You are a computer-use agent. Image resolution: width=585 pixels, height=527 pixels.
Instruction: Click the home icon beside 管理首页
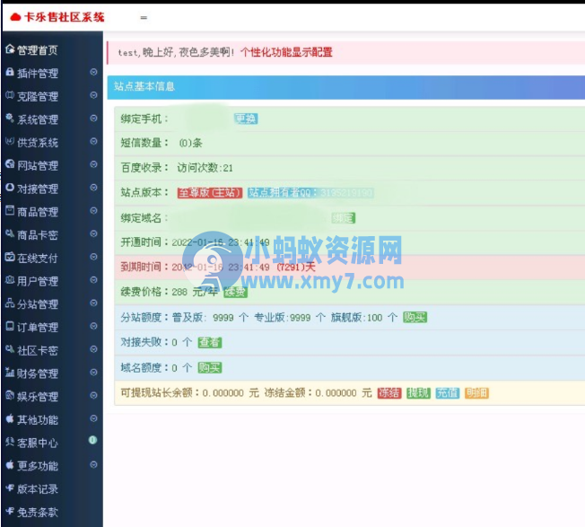point(10,48)
